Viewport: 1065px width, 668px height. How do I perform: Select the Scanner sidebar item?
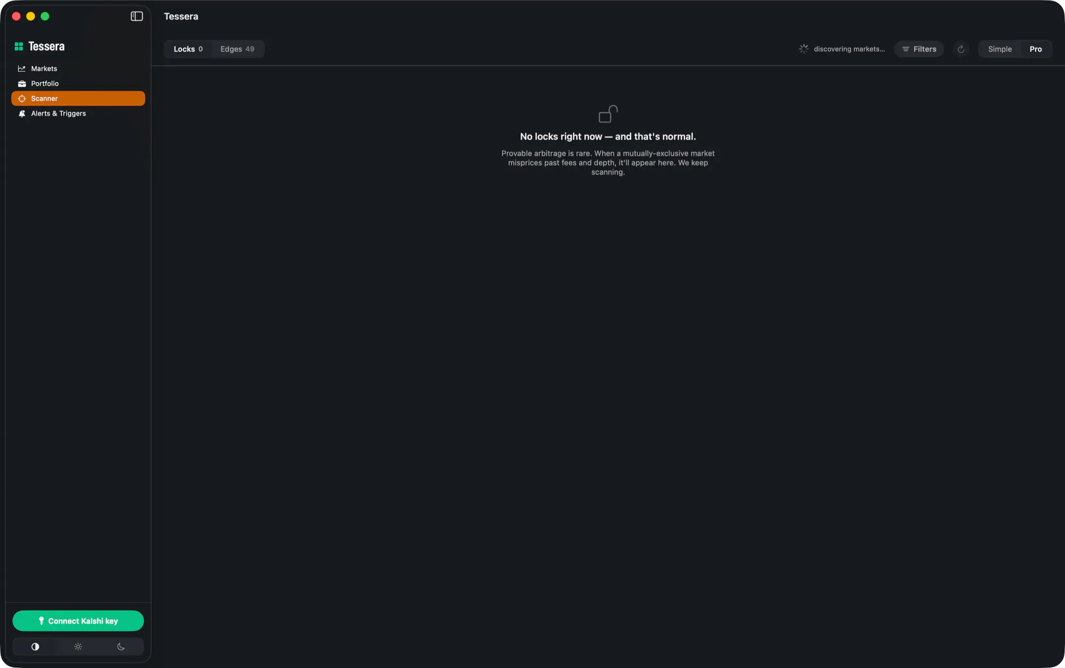(78, 99)
